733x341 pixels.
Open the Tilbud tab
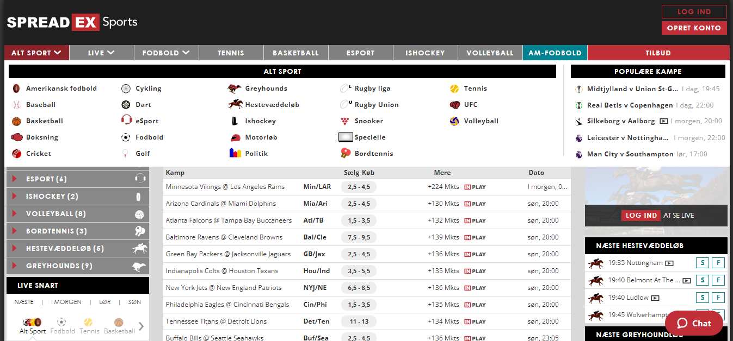coord(658,53)
